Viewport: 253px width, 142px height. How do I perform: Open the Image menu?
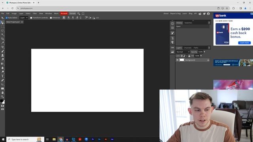tap(14, 13)
